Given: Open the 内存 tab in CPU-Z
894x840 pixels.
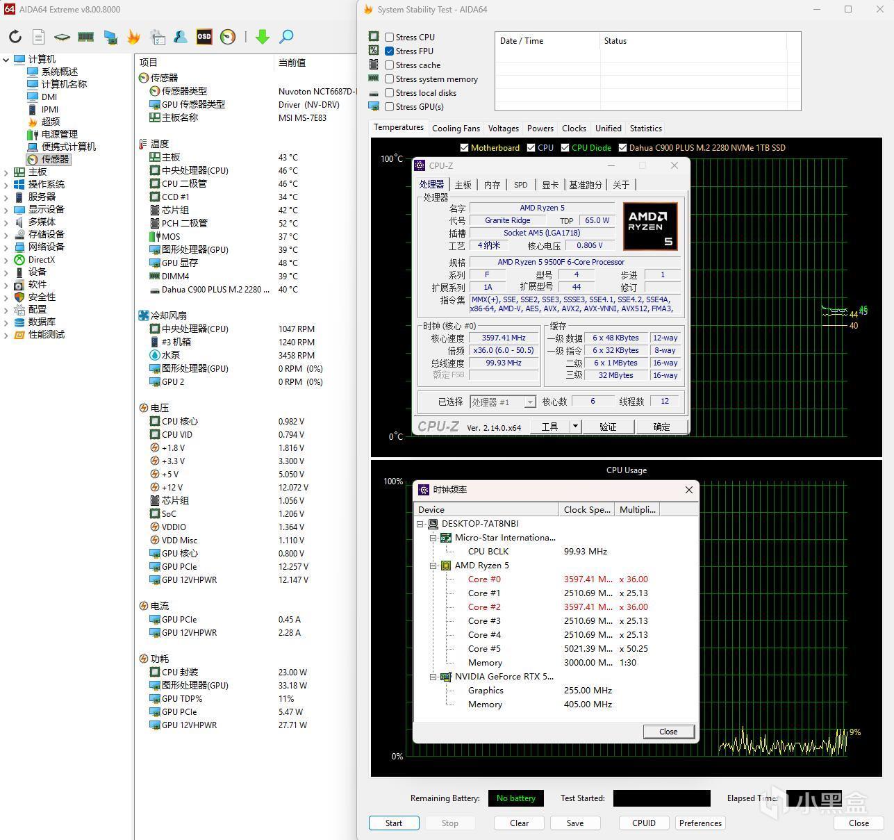Looking at the screenshot, I should [x=492, y=185].
